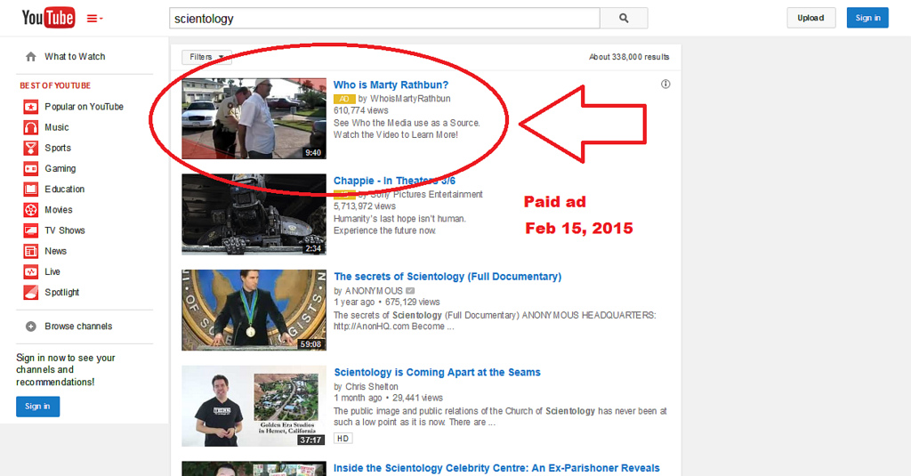Click the magnifier search button
Viewport: 911px width, 476px height.
624,19
